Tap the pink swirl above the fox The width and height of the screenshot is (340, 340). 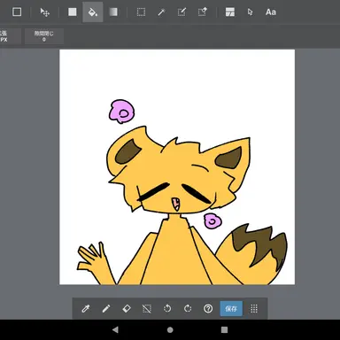(x=121, y=112)
